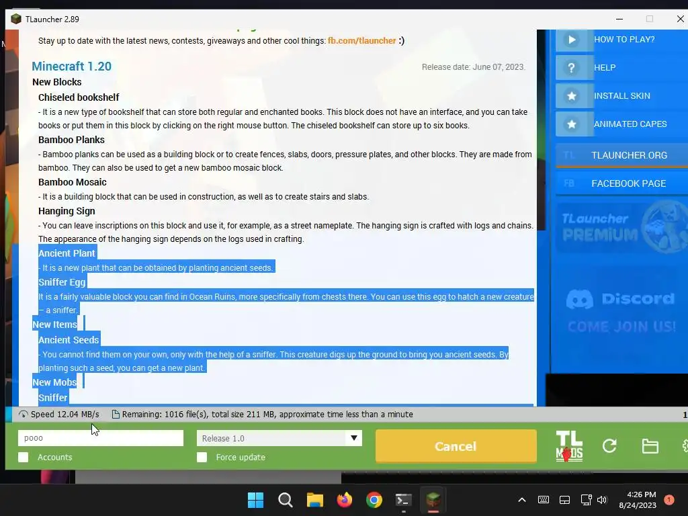Open Discord Come Join Us banner
Image resolution: width=688 pixels, height=516 pixels.
click(621, 312)
